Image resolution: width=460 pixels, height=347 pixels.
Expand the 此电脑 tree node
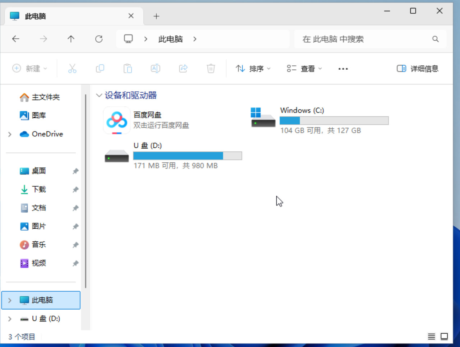coord(10,300)
